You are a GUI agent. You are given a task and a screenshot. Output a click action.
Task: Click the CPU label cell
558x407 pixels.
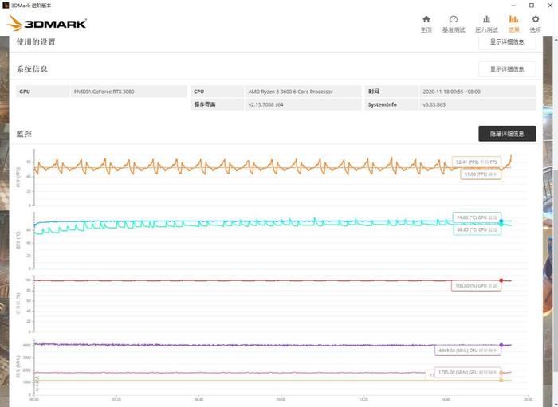click(217, 92)
